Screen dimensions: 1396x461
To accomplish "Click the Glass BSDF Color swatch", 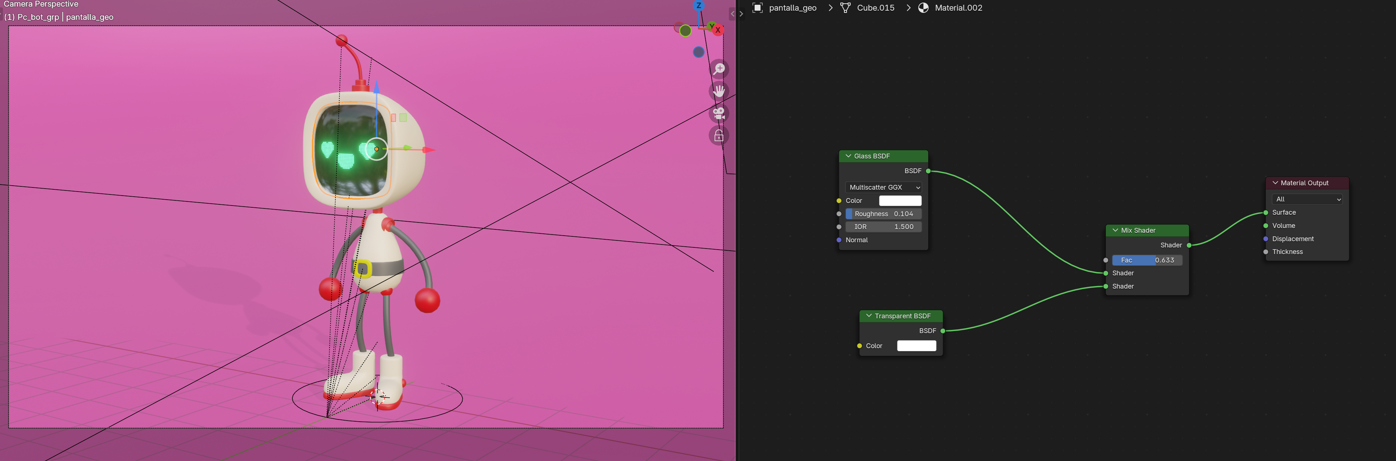I will [x=900, y=200].
